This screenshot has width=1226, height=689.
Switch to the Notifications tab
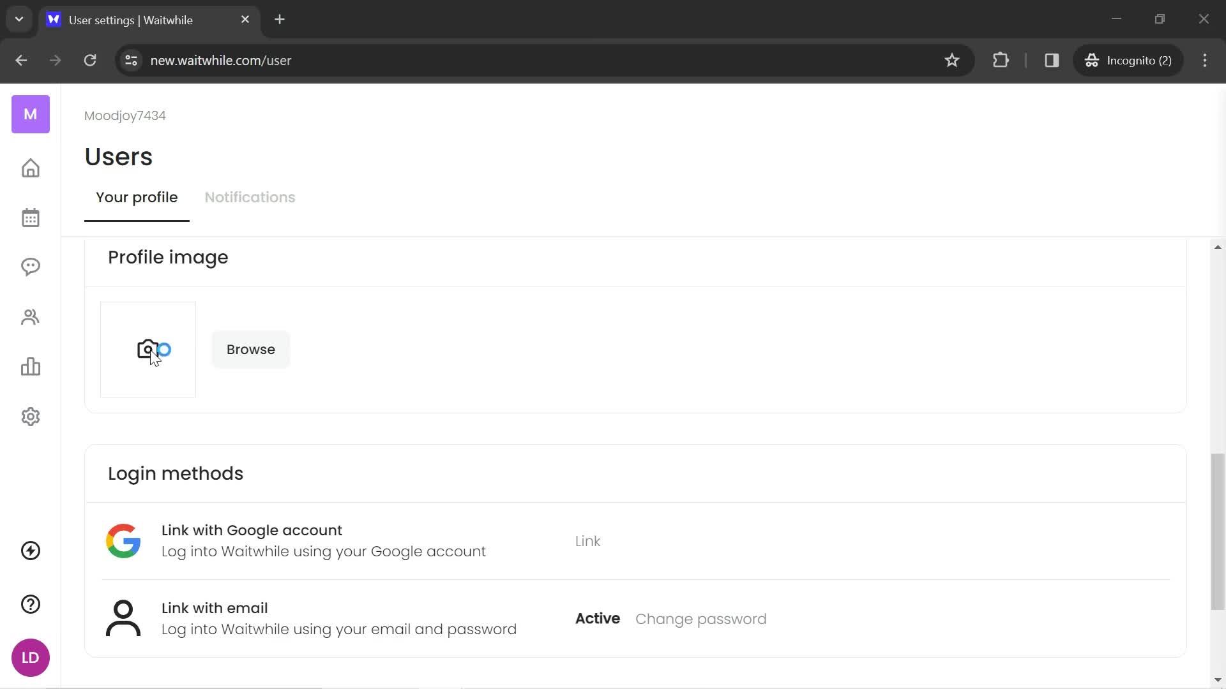tap(250, 197)
